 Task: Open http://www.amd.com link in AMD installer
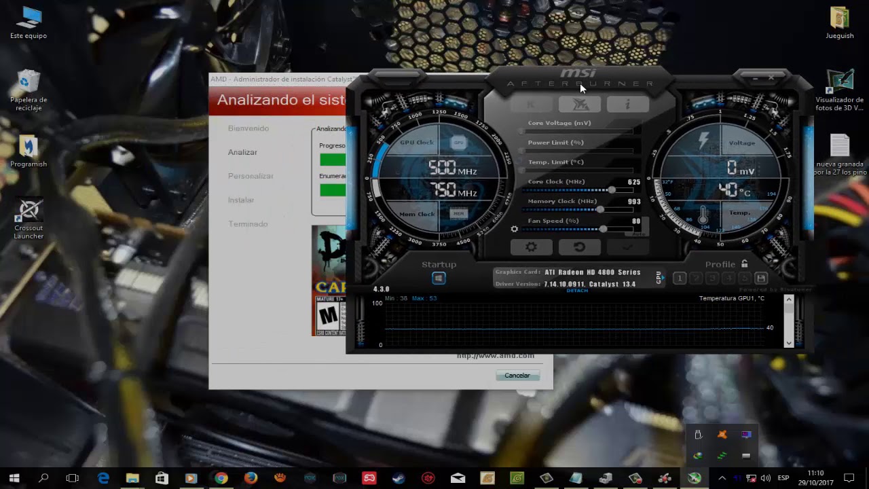(x=496, y=356)
